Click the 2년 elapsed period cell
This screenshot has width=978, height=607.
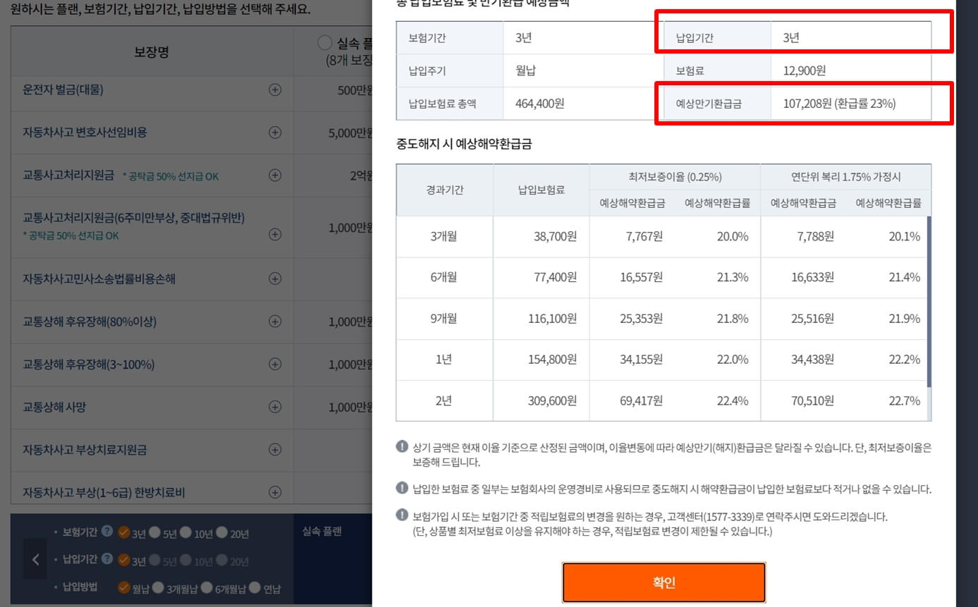(444, 400)
